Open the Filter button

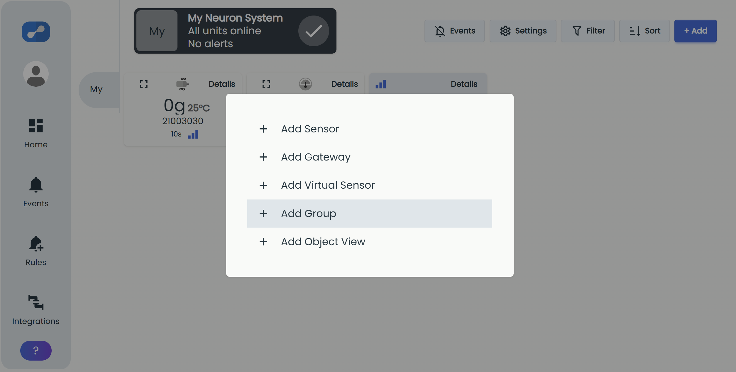pos(588,31)
